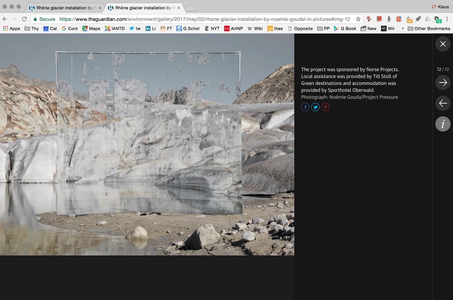The width and height of the screenshot is (453, 300).
Task: Toggle the caption info 'i' button
Action: (x=443, y=124)
